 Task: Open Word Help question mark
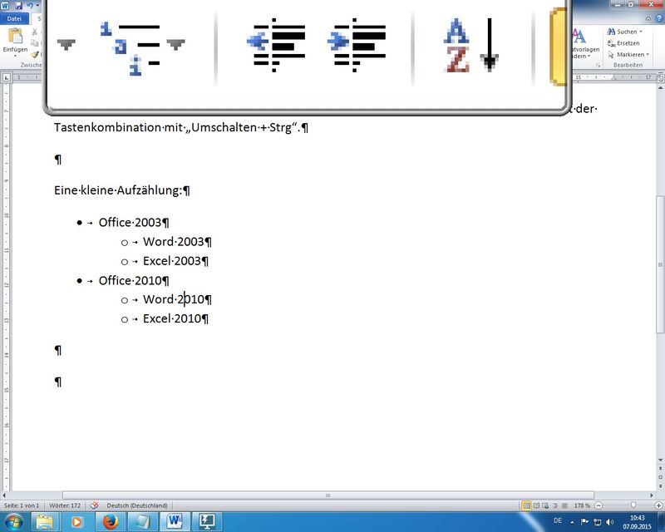pos(659,18)
